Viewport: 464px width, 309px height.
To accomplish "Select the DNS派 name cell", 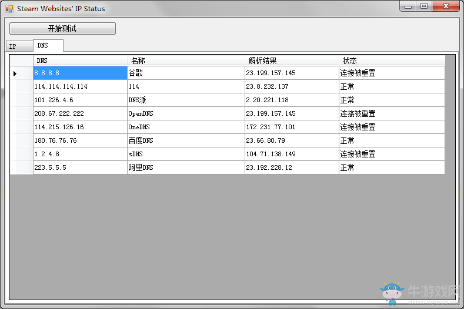I will pyautogui.click(x=186, y=100).
